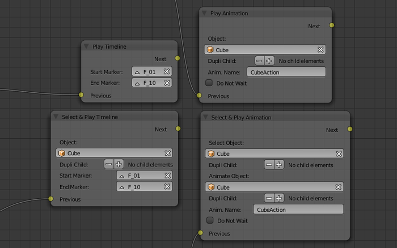Clear Animate Object Cube field's X icon
The image size is (397, 248).
coord(339,187)
